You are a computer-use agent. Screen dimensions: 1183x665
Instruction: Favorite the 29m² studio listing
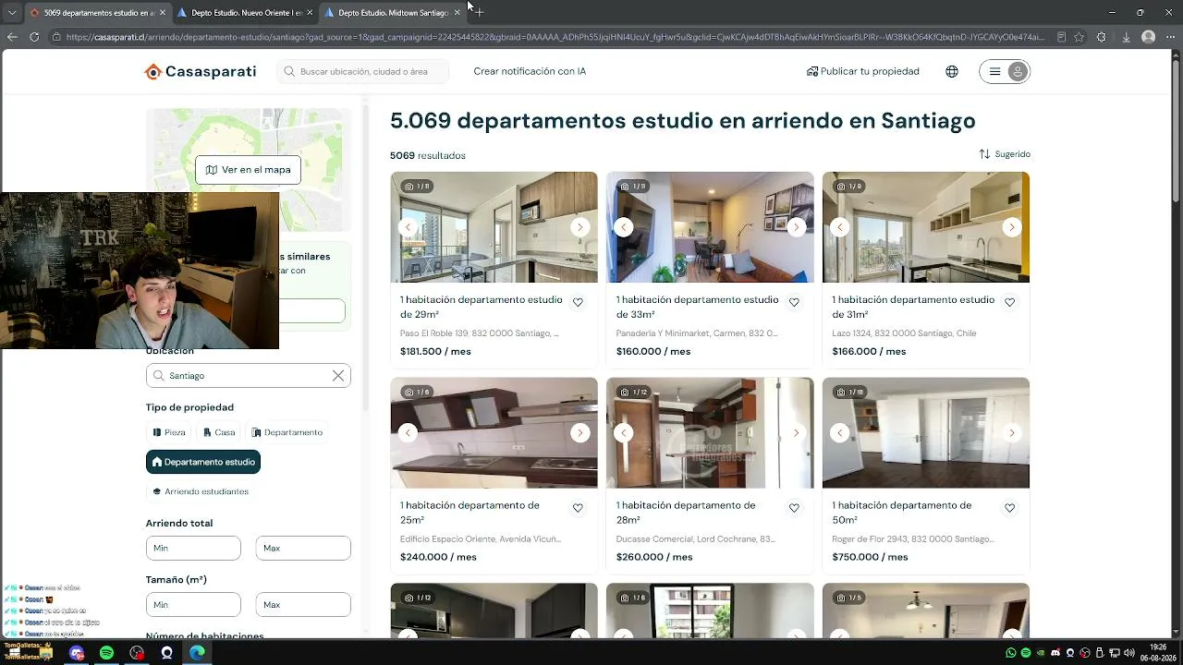tap(578, 302)
